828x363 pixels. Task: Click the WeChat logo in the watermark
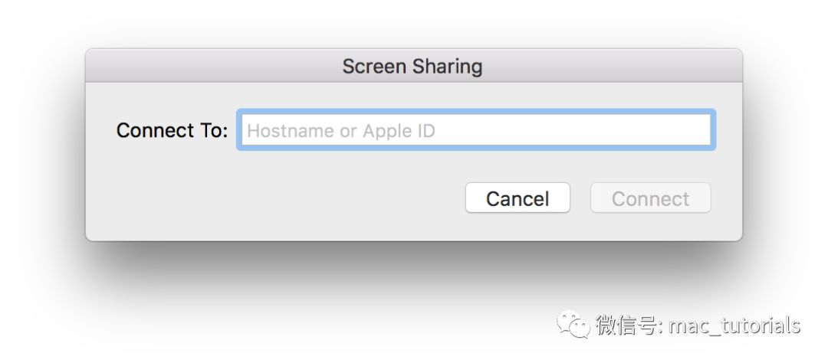(573, 325)
